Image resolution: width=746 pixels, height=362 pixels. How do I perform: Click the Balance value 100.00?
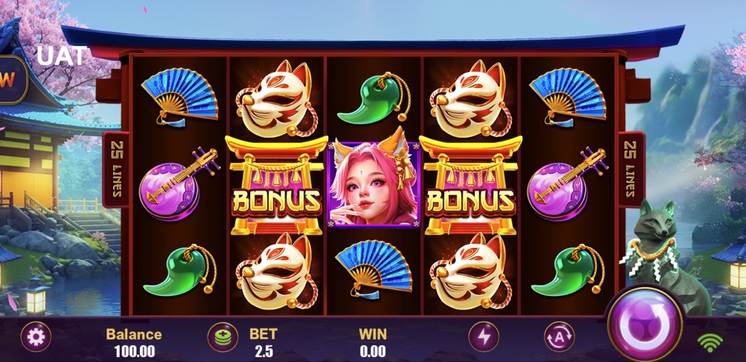(134, 352)
